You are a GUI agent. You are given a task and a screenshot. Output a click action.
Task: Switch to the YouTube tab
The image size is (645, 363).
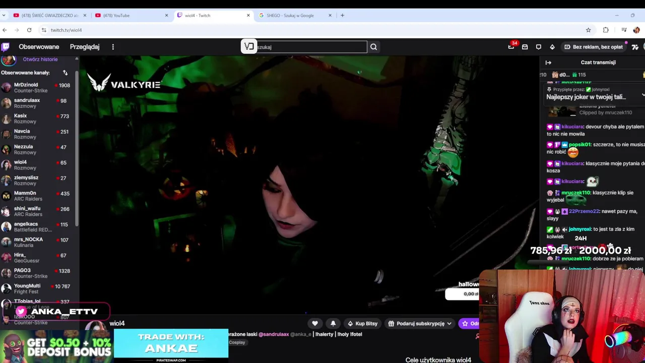tap(132, 16)
